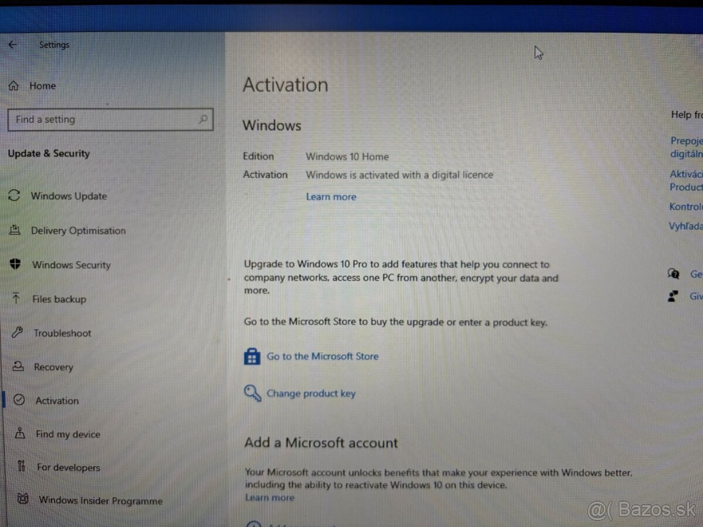Screen dimensions: 703x527
Task: Click the Delivery Optimisation icon in the sidebar
Action: (15, 230)
